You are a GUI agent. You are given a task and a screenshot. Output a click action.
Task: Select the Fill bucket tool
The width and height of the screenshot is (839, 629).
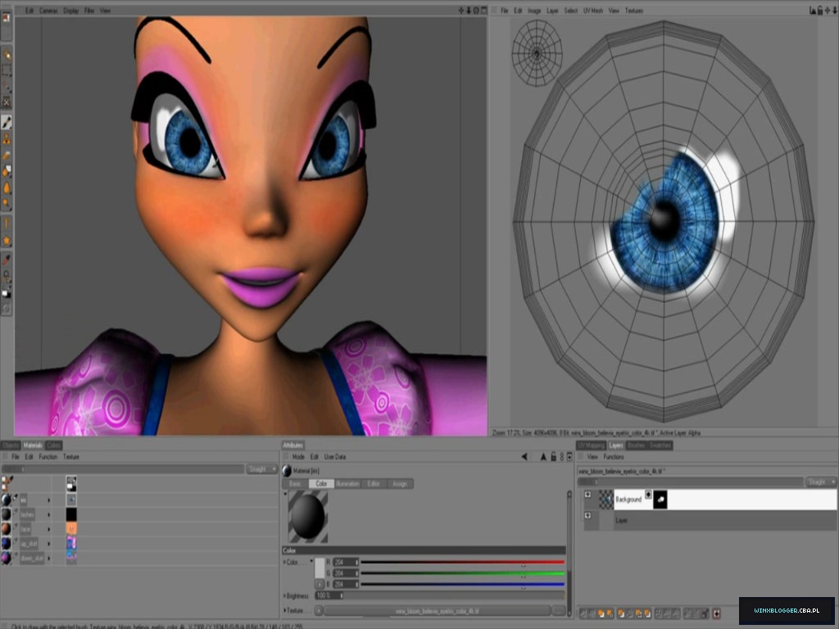coord(7,172)
